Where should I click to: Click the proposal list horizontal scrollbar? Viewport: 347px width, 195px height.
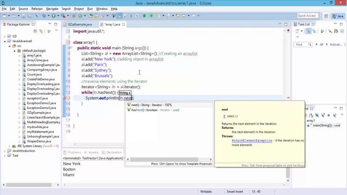(x=164, y=159)
